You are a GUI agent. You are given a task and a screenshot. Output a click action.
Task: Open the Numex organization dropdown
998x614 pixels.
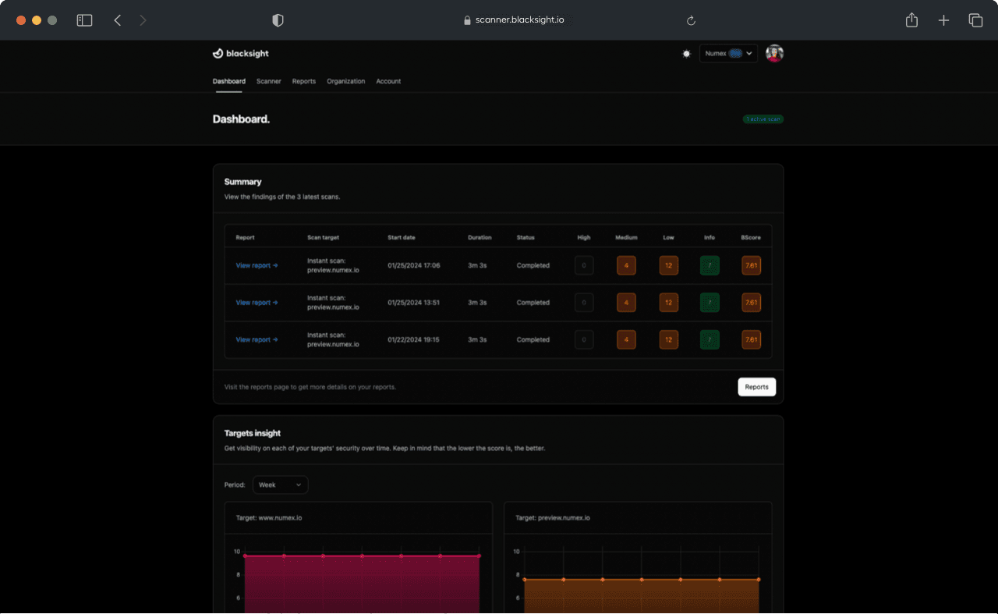point(728,53)
